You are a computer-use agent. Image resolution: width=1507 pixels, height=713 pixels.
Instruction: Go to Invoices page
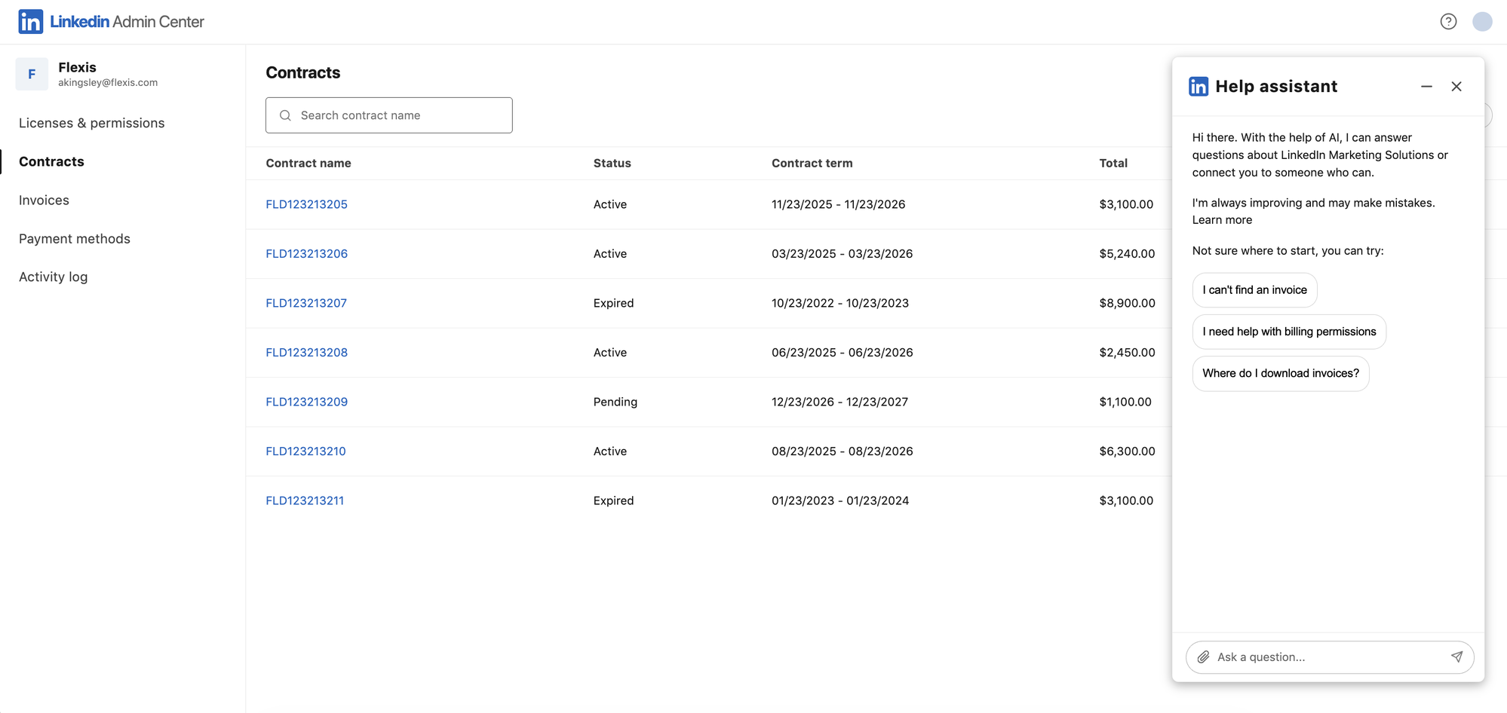coord(44,200)
